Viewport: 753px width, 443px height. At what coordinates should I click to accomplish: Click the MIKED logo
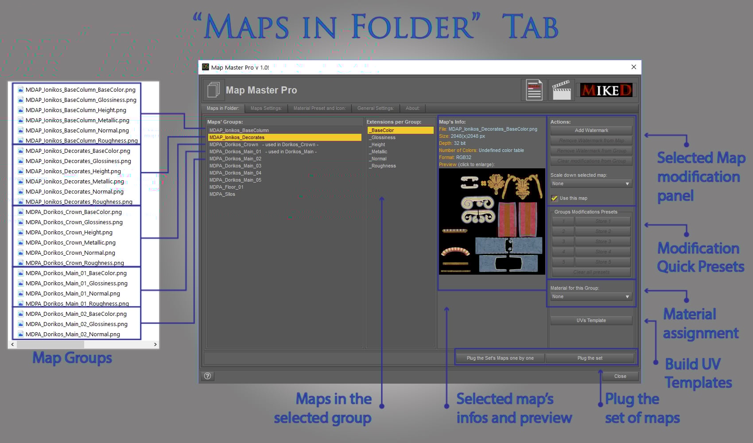click(x=607, y=89)
